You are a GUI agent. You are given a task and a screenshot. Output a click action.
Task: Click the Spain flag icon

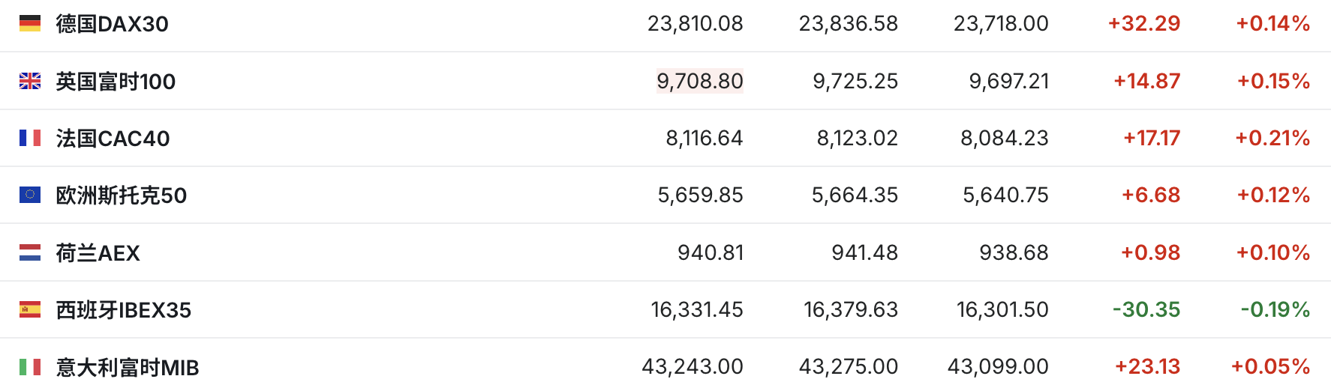click(x=30, y=309)
